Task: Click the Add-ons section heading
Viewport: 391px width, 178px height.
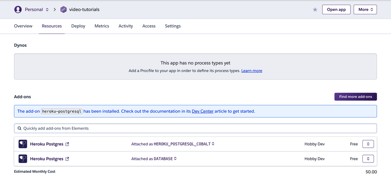Action: tap(23, 97)
